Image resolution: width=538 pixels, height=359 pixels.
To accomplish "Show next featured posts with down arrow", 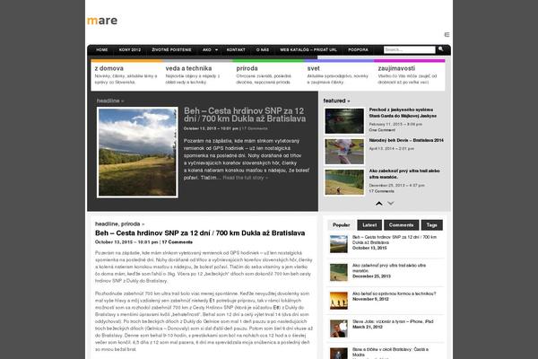I will [390, 204].
